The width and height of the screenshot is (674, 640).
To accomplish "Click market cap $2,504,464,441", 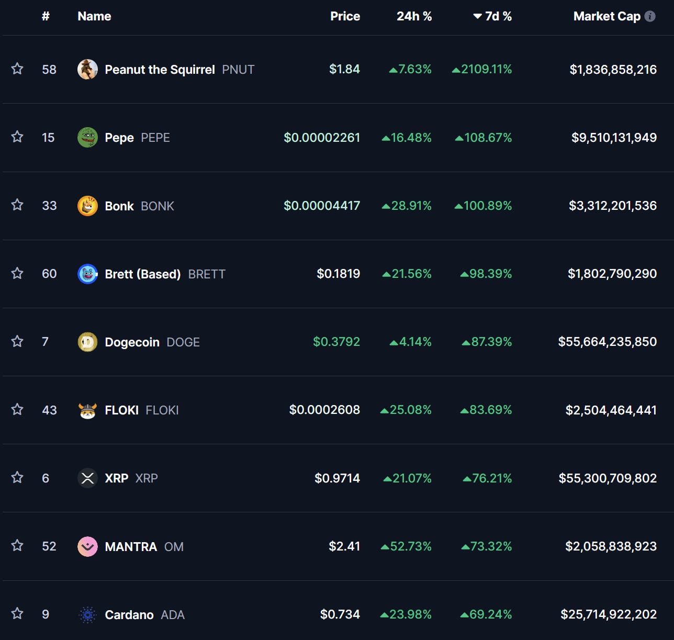I will pos(611,410).
